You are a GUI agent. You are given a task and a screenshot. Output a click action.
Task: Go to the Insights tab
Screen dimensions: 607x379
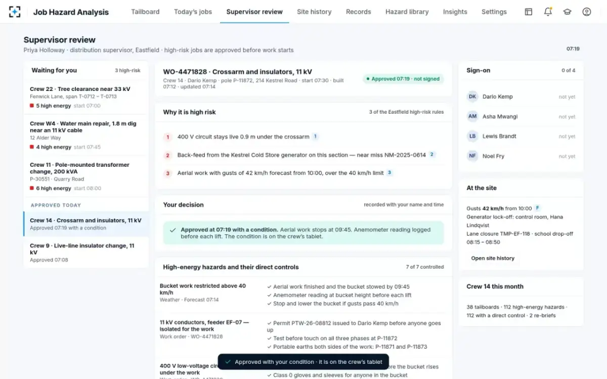(455, 12)
